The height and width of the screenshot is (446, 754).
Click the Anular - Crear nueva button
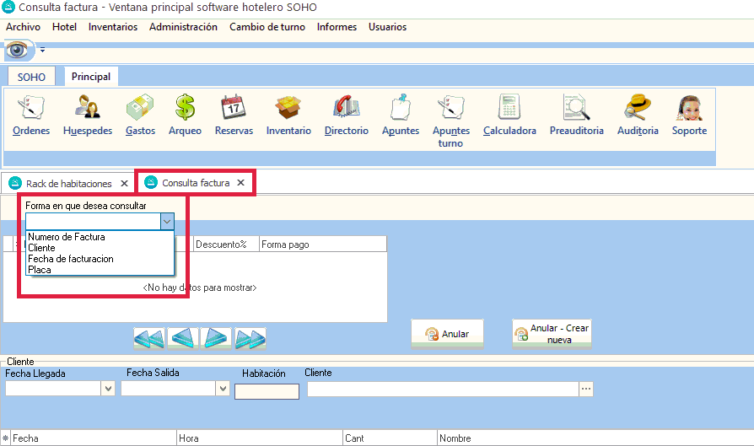click(x=552, y=334)
